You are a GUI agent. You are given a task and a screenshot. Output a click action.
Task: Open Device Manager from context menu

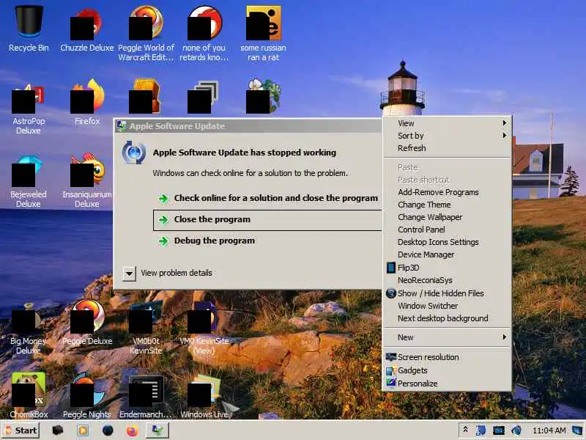[447, 254]
